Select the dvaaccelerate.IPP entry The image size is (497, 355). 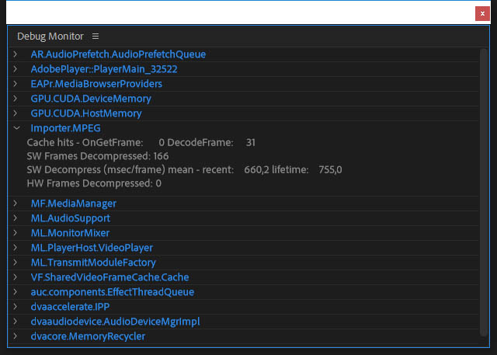point(70,307)
